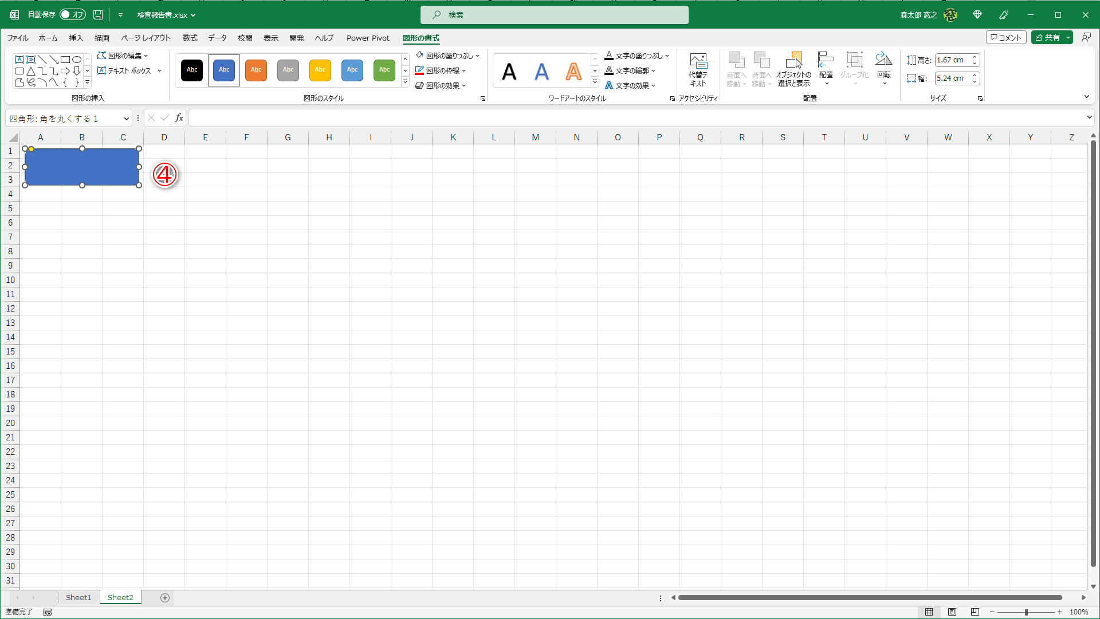Screen dimensions: 1100x619
Task: Switch to Page Break Preview view
Action: click(x=975, y=612)
